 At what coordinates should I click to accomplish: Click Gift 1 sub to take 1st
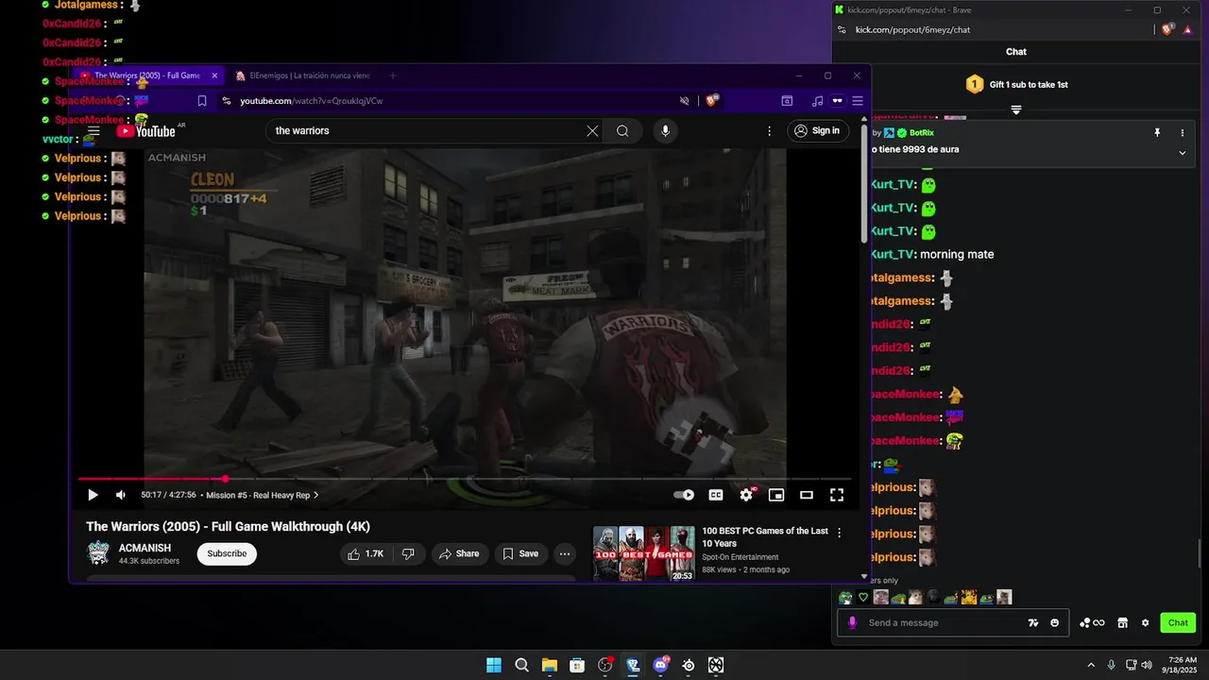coord(1016,84)
